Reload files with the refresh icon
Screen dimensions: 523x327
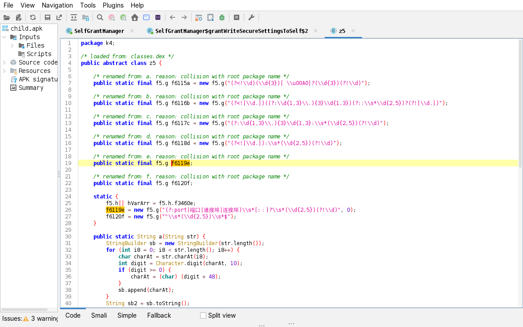coord(33,17)
